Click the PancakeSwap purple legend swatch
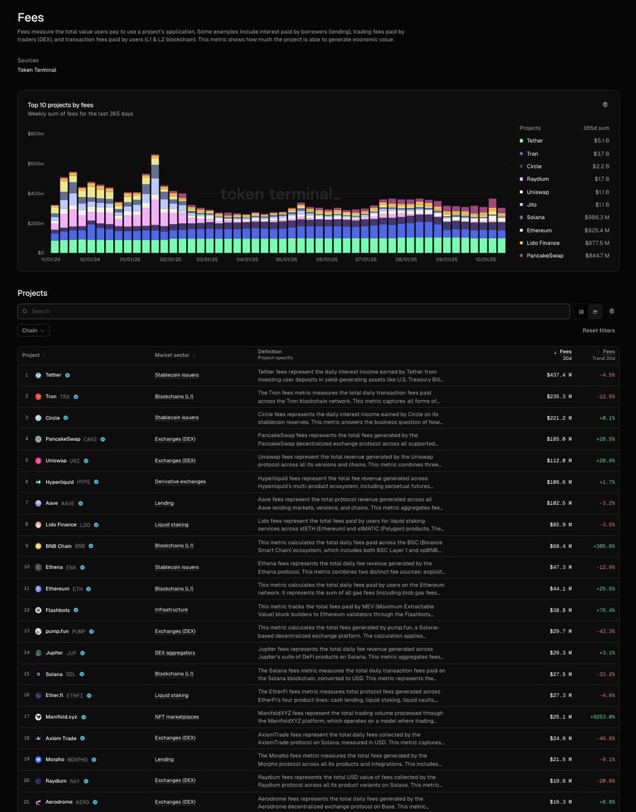This screenshot has width=636, height=812. (521, 256)
